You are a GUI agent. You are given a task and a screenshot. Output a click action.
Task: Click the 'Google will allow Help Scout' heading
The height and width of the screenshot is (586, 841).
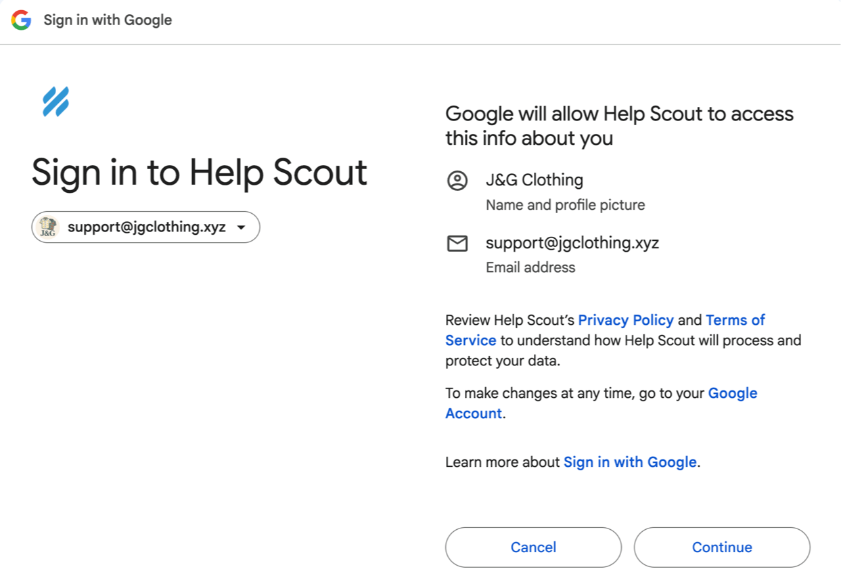[x=619, y=126]
